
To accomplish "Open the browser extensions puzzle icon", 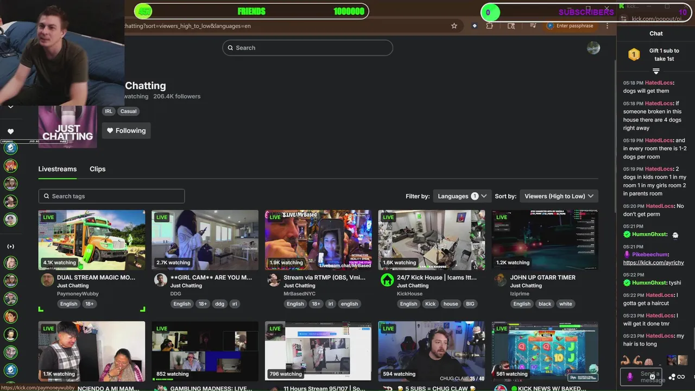I will coord(490,26).
